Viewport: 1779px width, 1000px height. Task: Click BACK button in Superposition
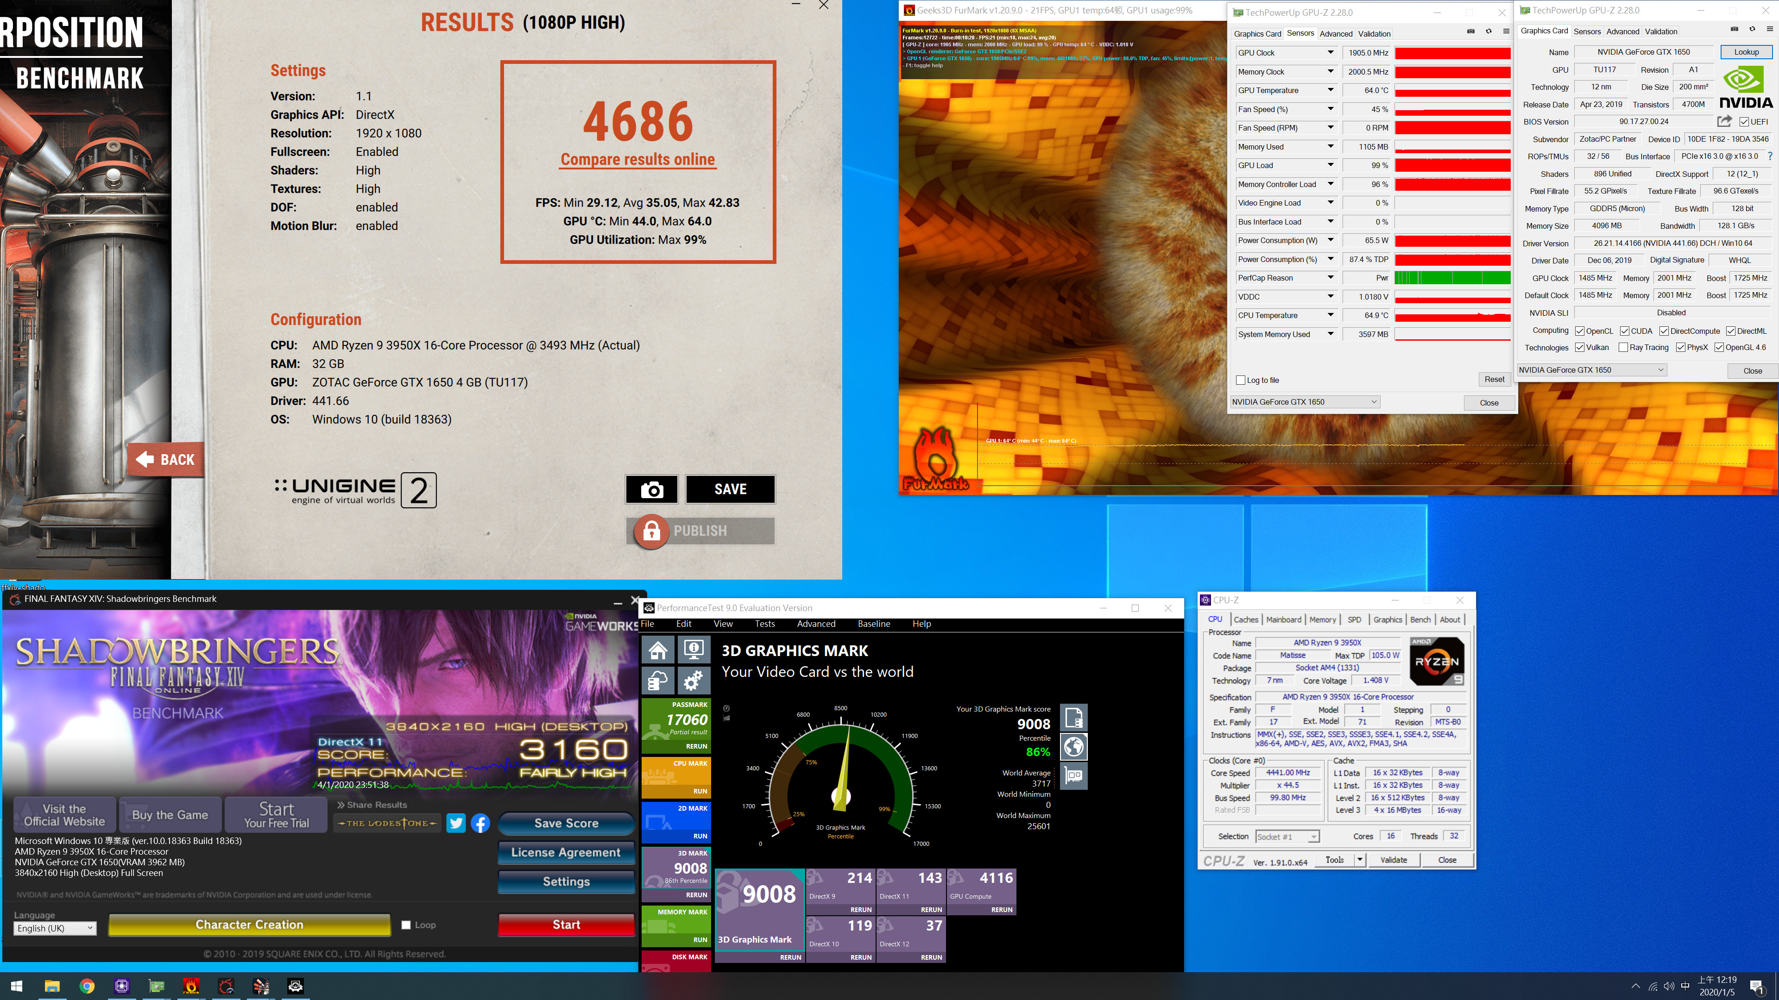[x=166, y=460]
